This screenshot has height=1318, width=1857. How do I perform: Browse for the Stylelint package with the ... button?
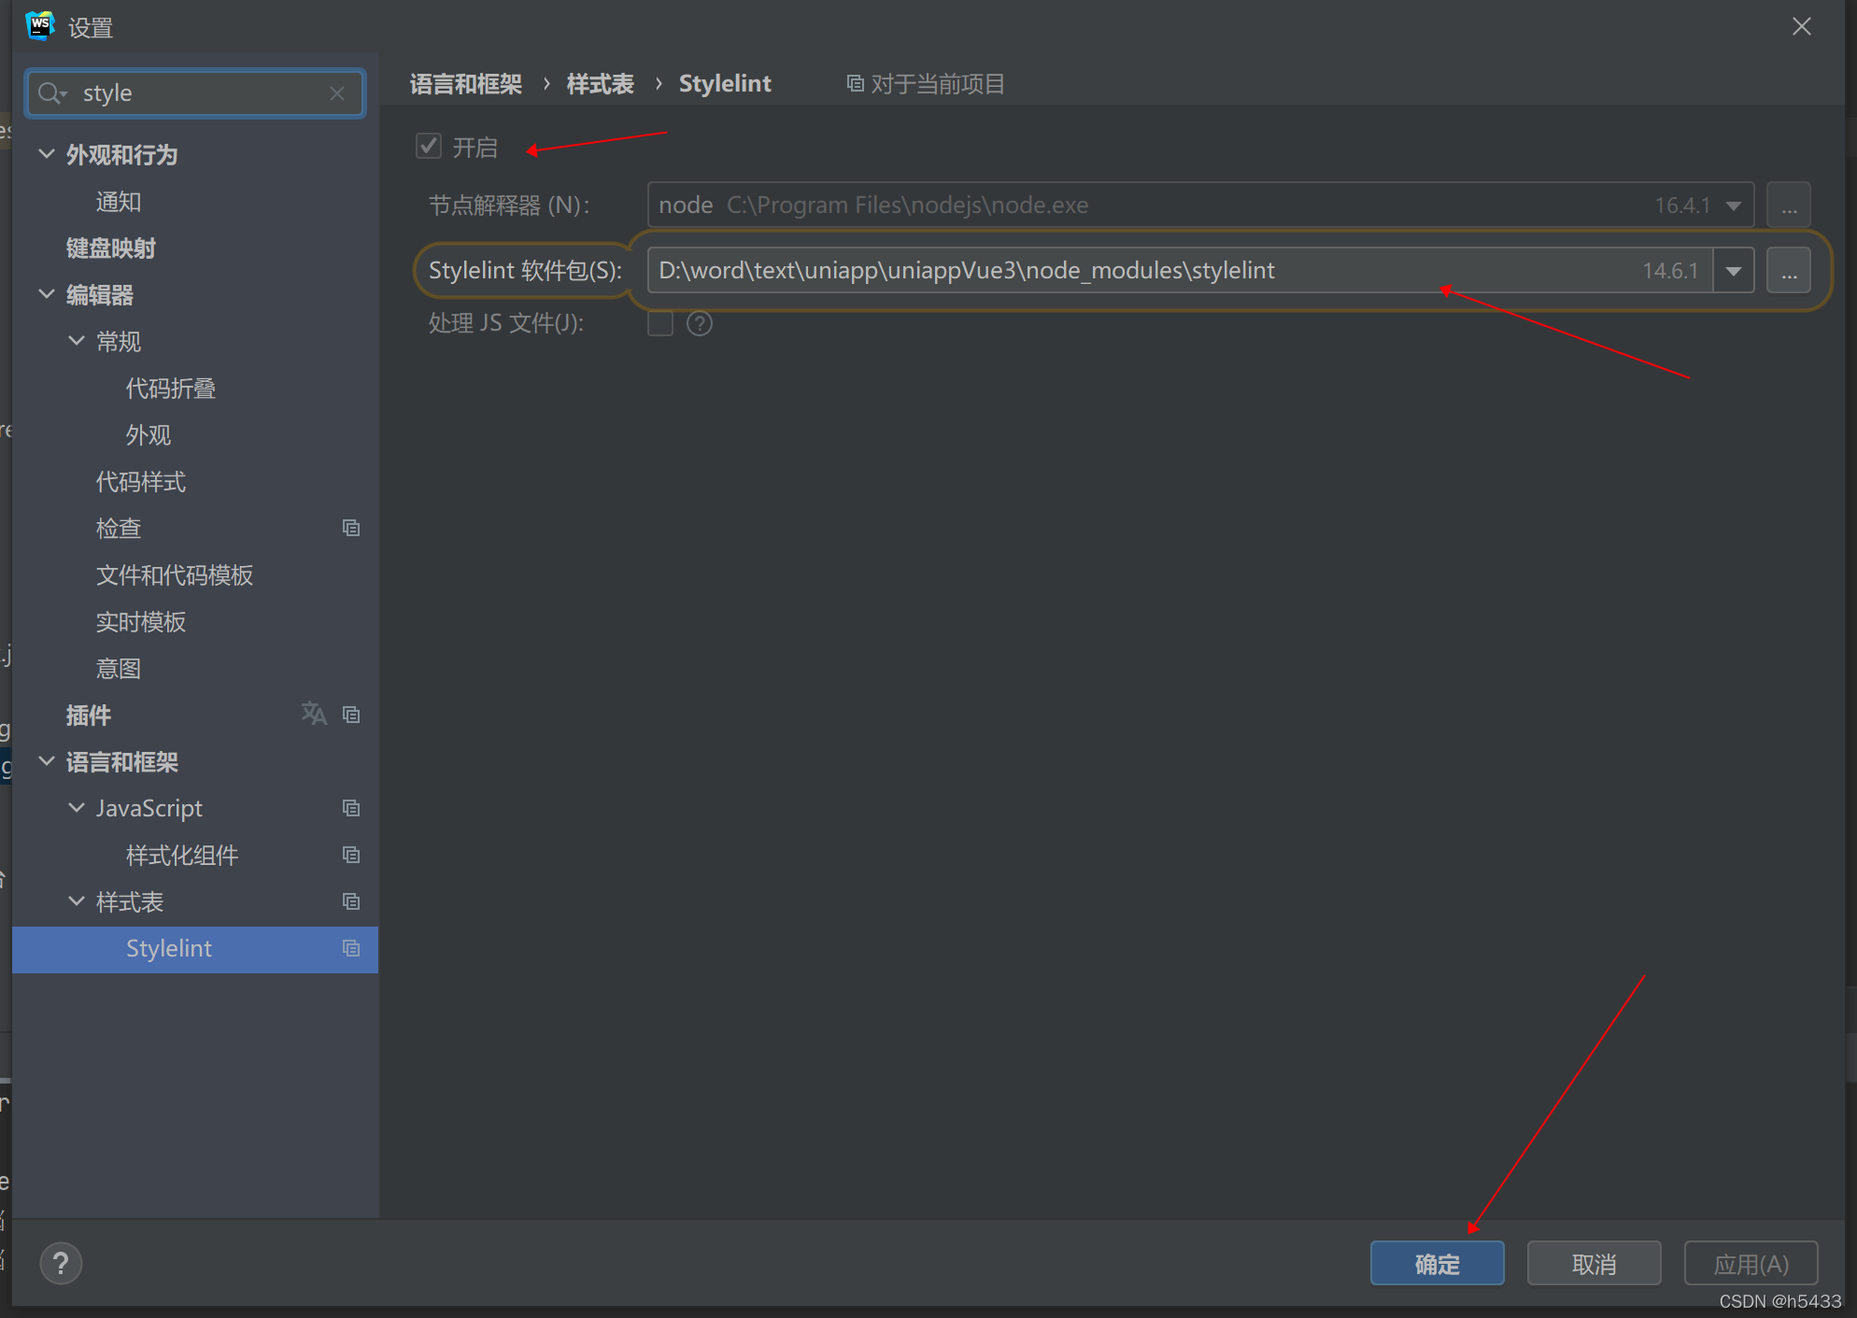(x=1789, y=271)
